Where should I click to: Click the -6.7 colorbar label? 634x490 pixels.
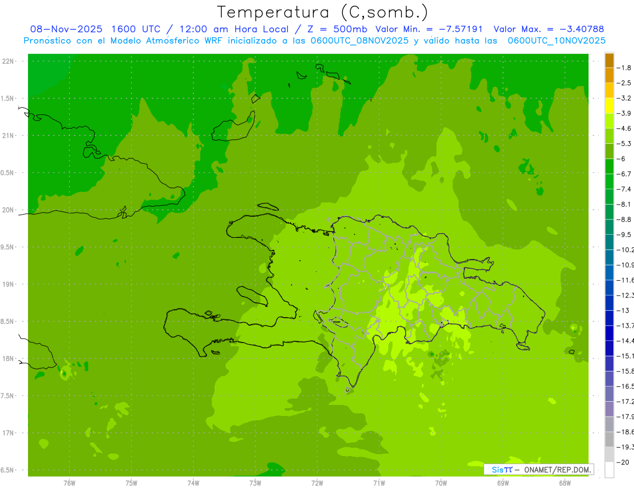pos(624,174)
